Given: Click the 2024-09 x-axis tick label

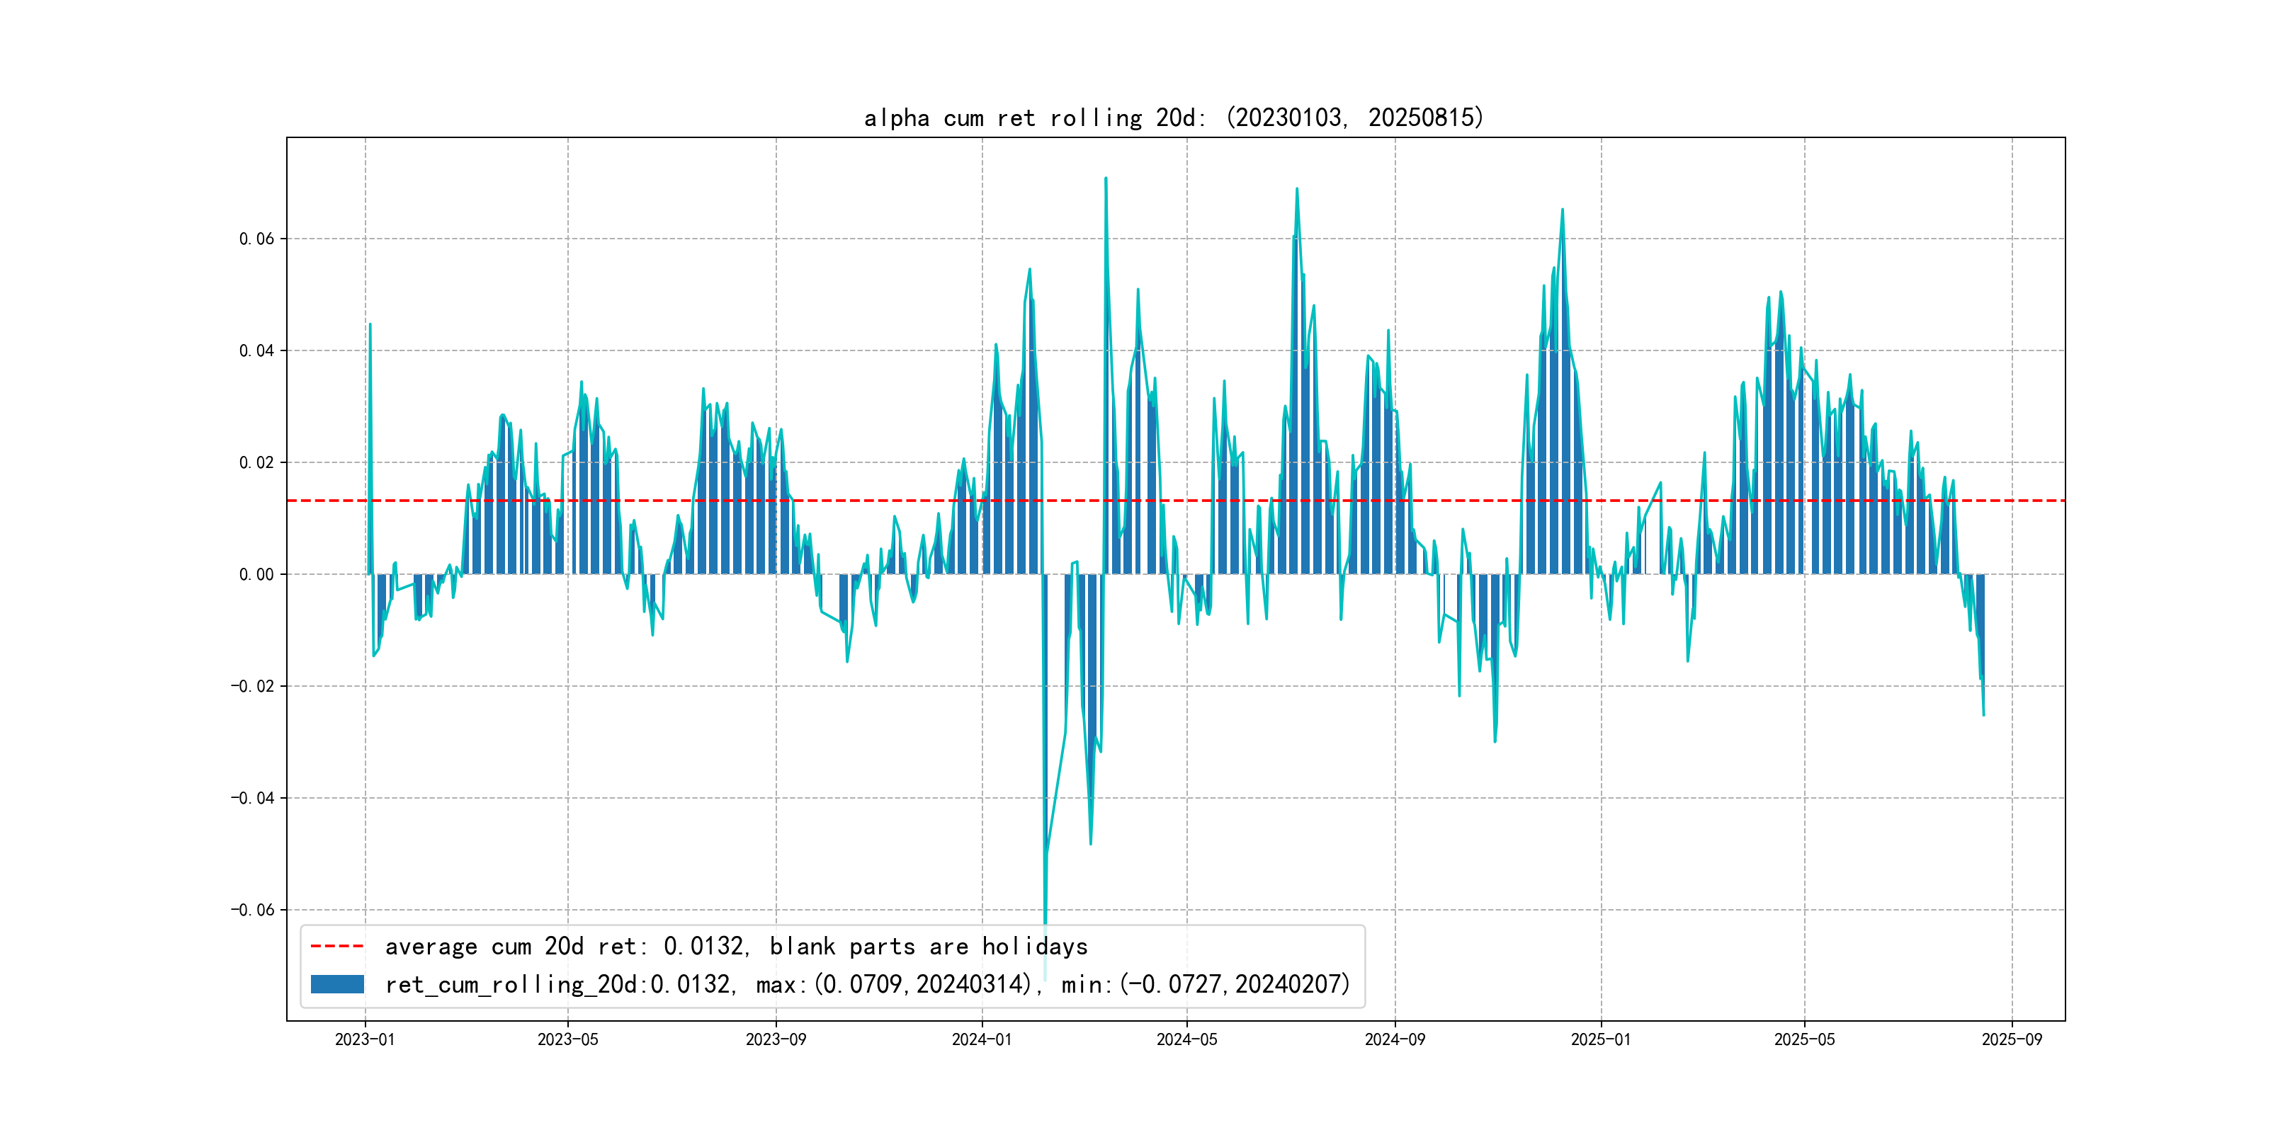Looking at the screenshot, I should tap(1394, 1039).
